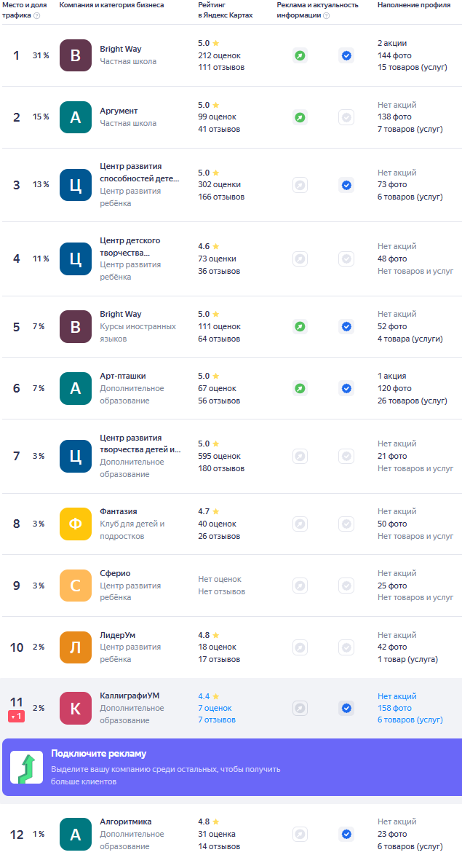Click the gray verified checkmark for ЛидерУм
Viewport: 462px width, 863px height.
click(346, 647)
